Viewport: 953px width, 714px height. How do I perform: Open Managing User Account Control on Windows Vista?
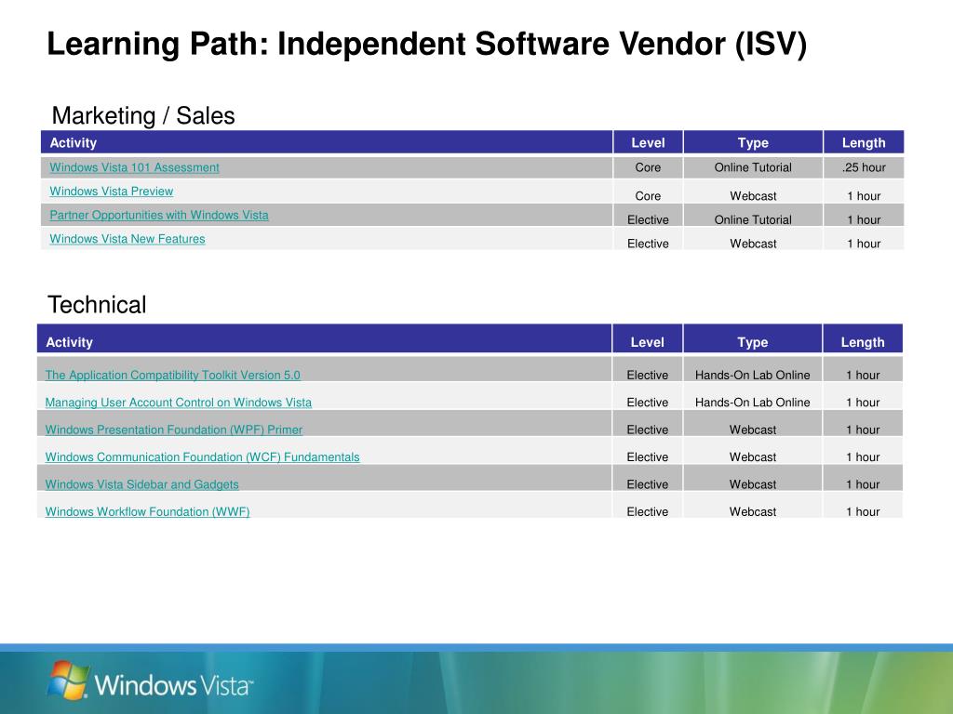coord(178,403)
